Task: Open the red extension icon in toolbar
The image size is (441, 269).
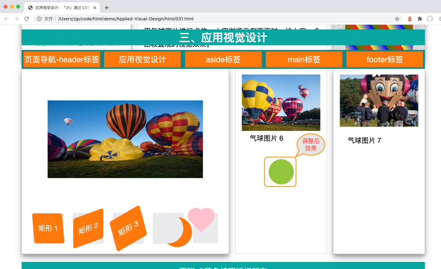Action: [410, 19]
